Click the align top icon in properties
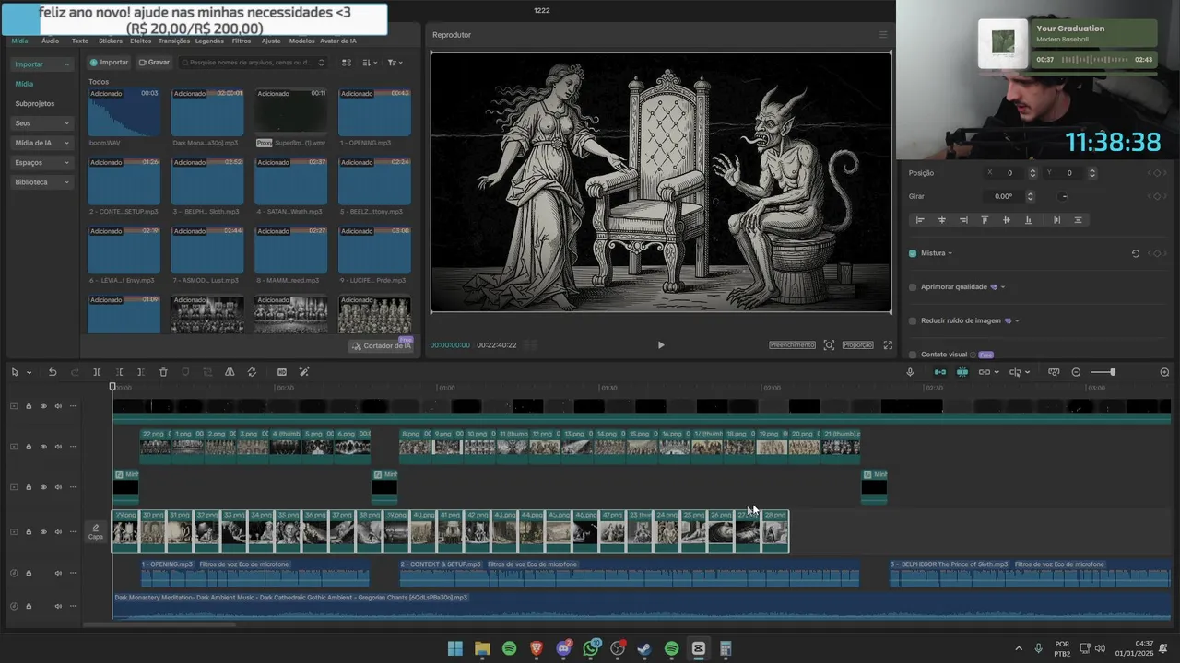The width and height of the screenshot is (1180, 663). pyautogui.click(x=985, y=220)
